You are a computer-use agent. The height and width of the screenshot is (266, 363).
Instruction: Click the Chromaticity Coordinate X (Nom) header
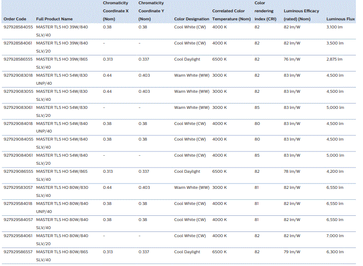click(116, 11)
